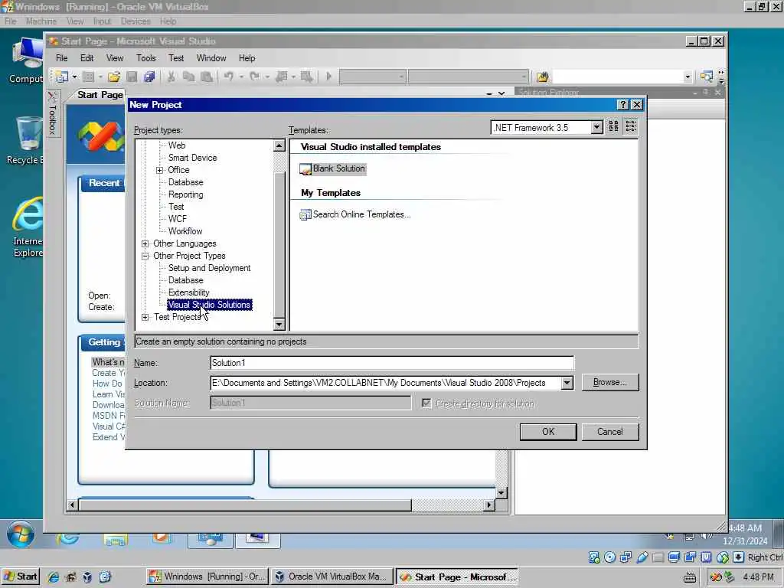Select Setup and Deployment project type
784x588 pixels.
(x=210, y=269)
